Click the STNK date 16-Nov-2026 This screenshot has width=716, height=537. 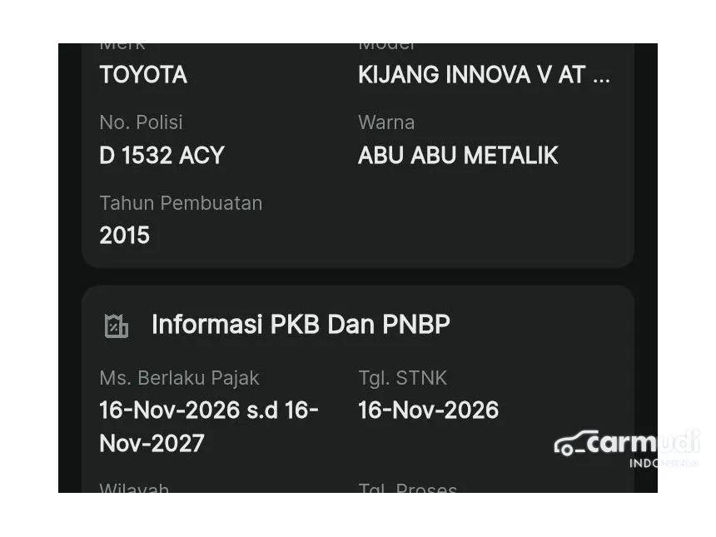(428, 410)
